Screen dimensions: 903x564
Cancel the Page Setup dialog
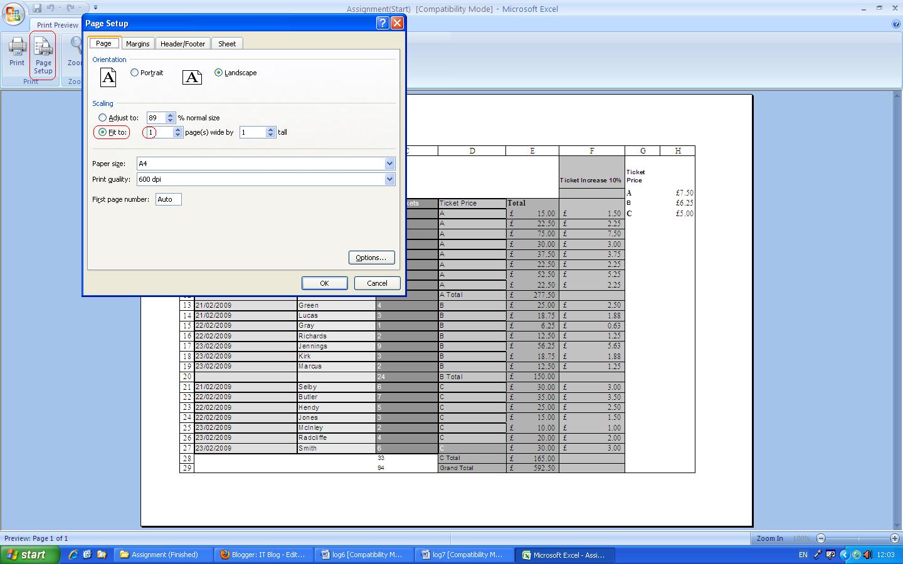pos(377,283)
